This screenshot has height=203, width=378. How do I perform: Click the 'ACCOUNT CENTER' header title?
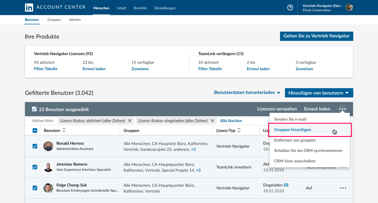tap(61, 7)
